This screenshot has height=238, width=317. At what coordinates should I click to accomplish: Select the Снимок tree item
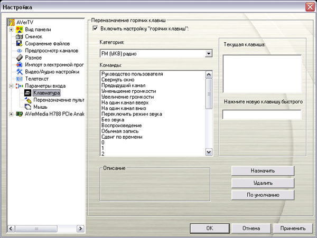(x=34, y=36)
